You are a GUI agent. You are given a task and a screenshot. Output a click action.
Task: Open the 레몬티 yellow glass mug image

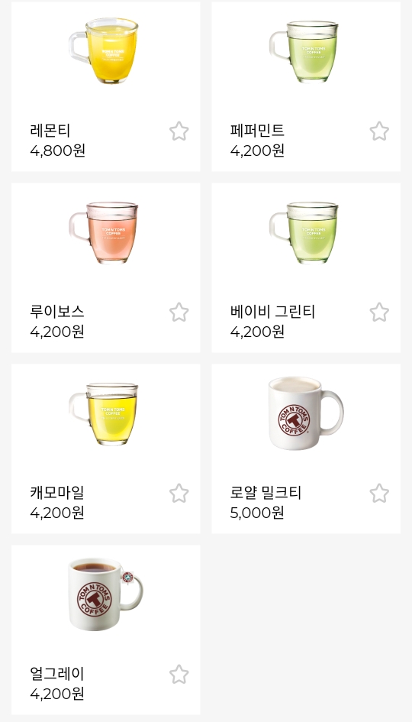(104, 50)
